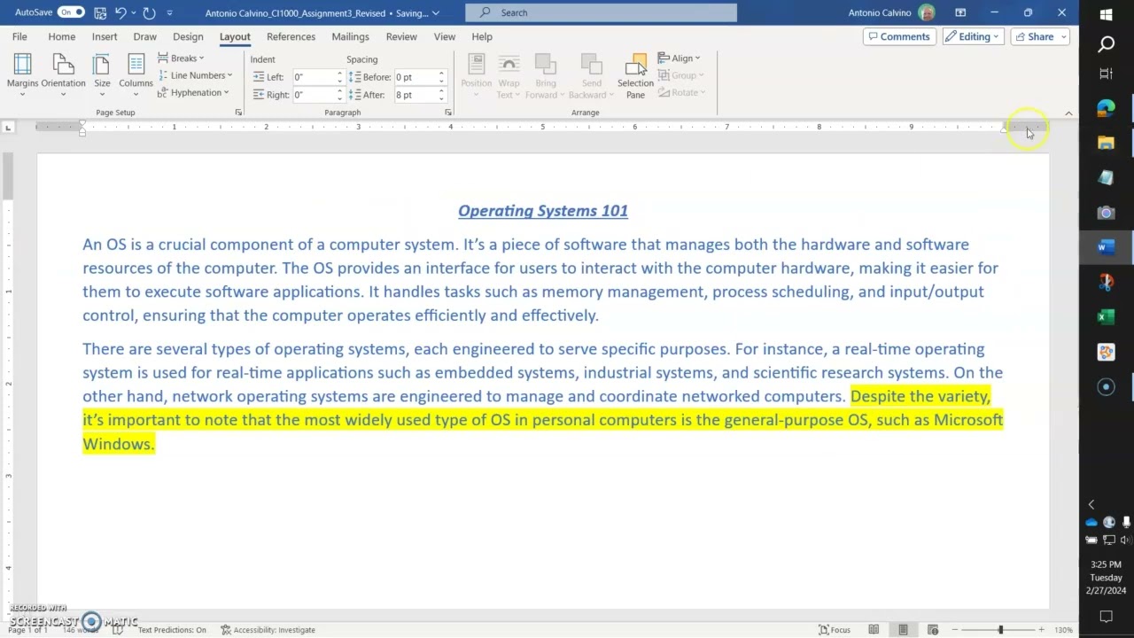Click the Indent Right field
This screenshot has height=638, width=1134.
[313, 95]
